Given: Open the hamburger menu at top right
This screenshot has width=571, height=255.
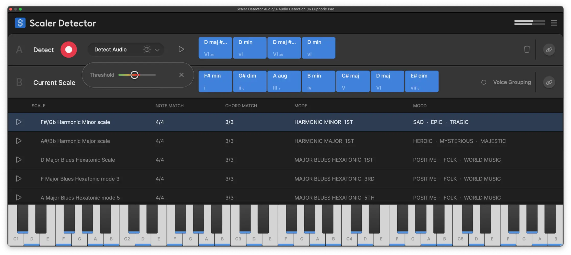Looking at the screenshot, I should coord(554,23).
